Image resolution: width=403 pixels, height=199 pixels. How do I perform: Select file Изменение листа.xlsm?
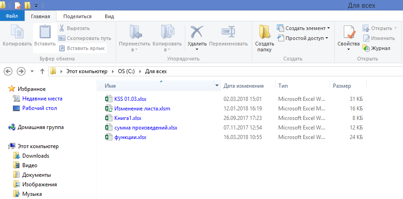(x=142, y=109)
